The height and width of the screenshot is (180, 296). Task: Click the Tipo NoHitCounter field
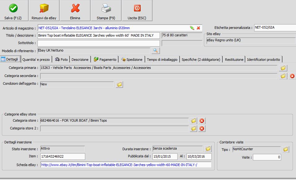point(257,149)
